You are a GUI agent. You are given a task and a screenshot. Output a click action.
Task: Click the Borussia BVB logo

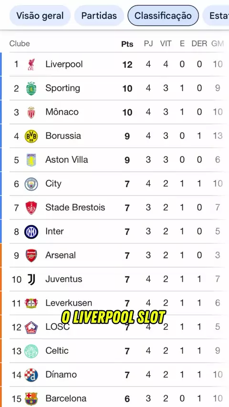click(x=31, y=136)
